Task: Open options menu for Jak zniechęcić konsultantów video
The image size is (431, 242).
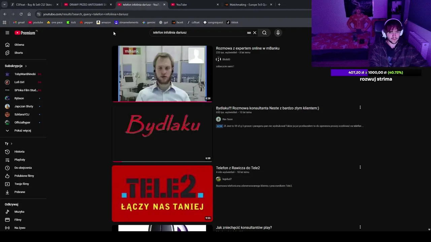Action: (x=360, y=227)
